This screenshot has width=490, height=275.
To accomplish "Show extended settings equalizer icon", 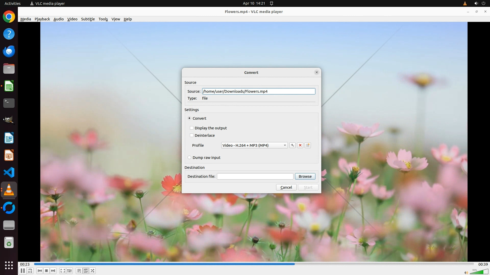I will click(x=69, y=271).
